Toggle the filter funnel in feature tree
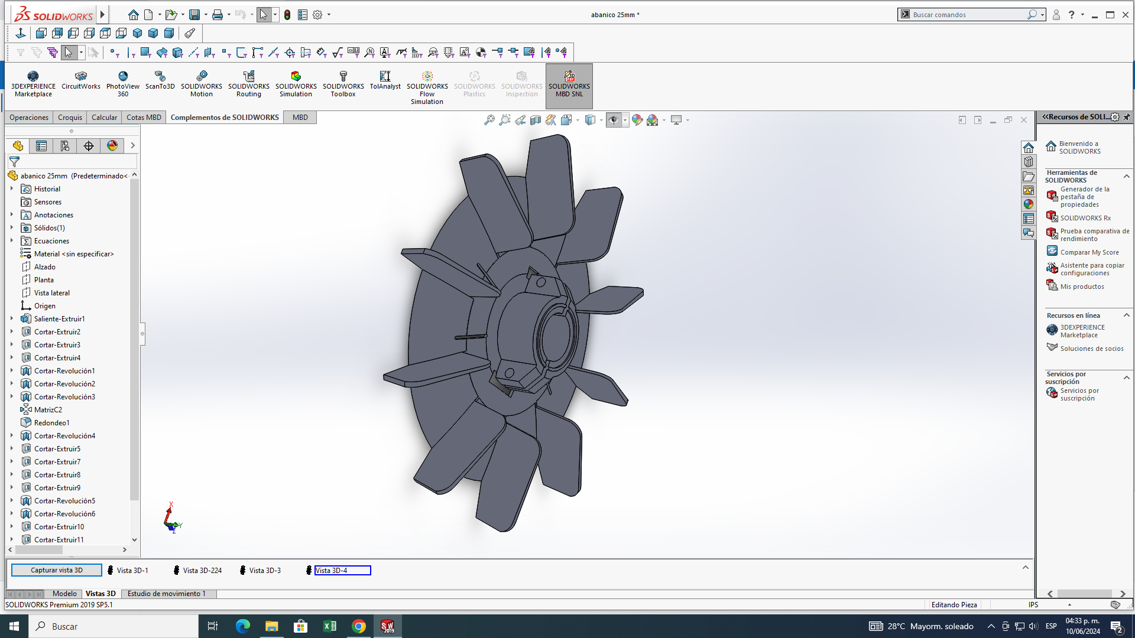 [15, 161]
